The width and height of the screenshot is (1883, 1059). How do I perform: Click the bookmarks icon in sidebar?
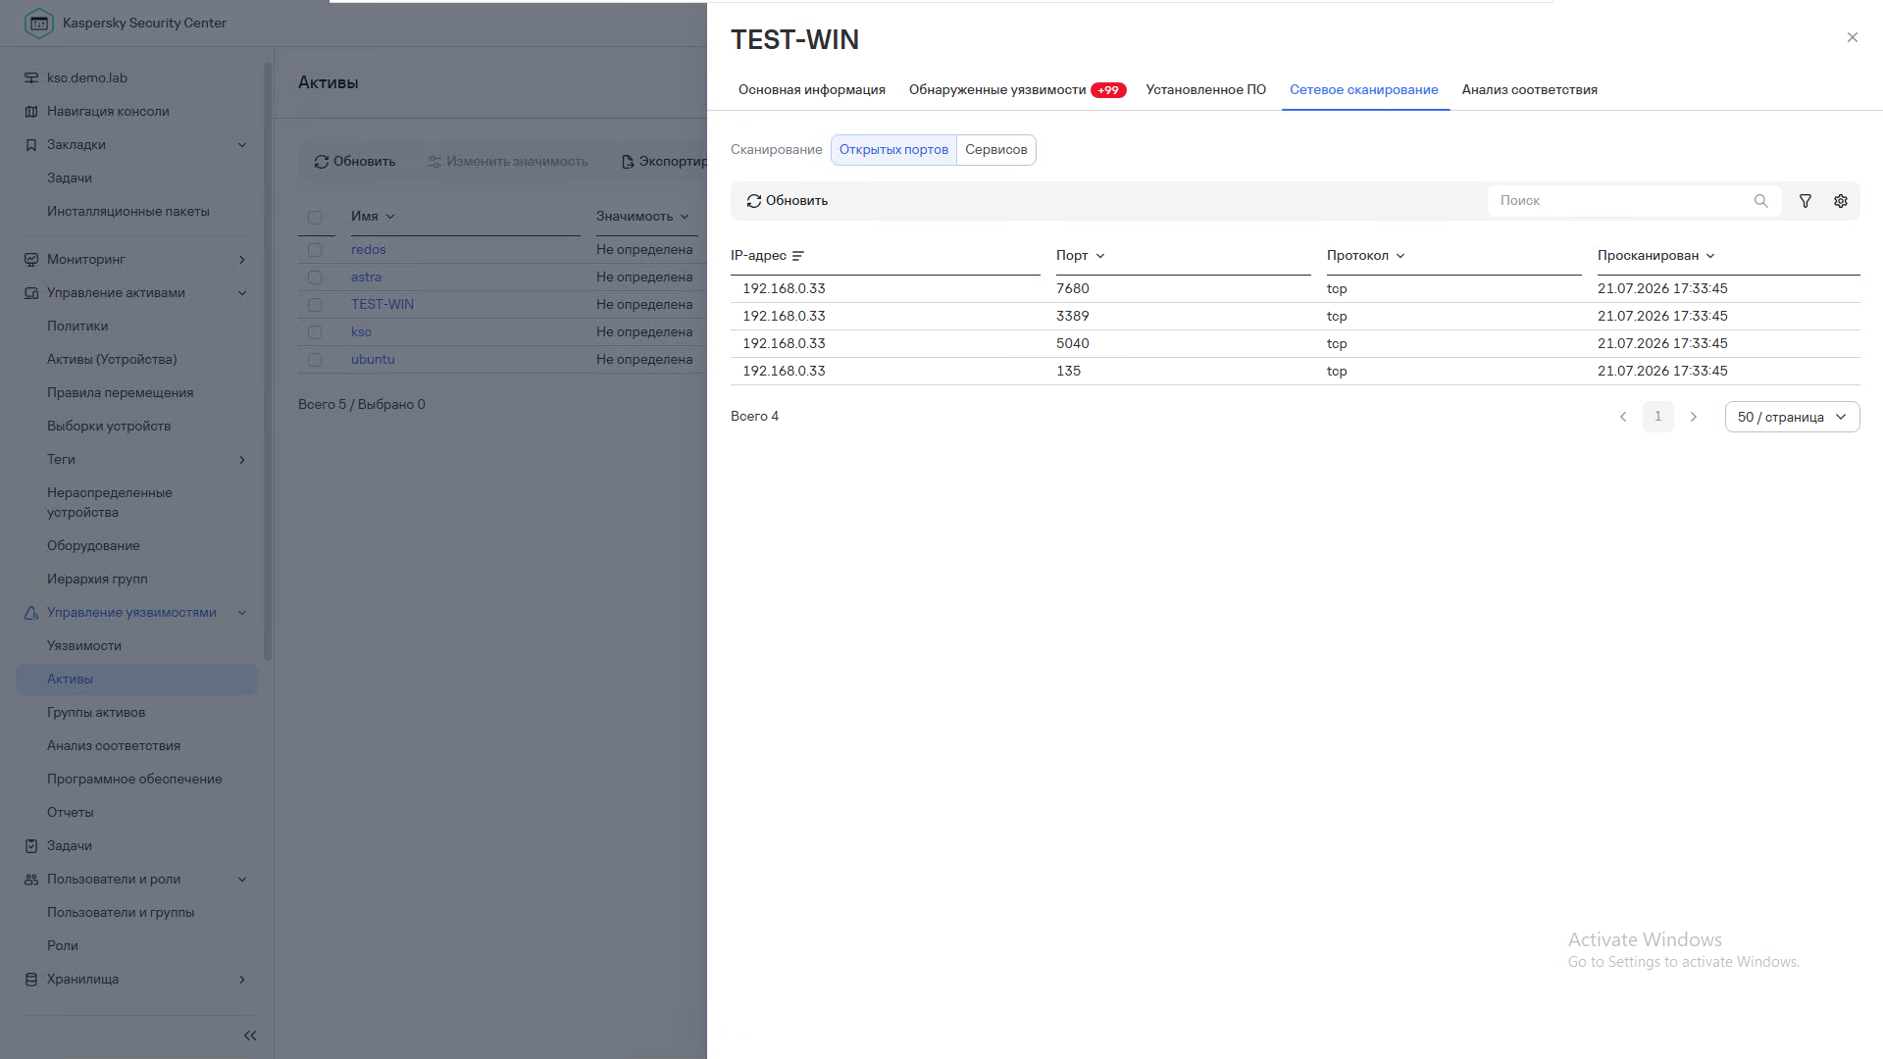click(31, 145)
